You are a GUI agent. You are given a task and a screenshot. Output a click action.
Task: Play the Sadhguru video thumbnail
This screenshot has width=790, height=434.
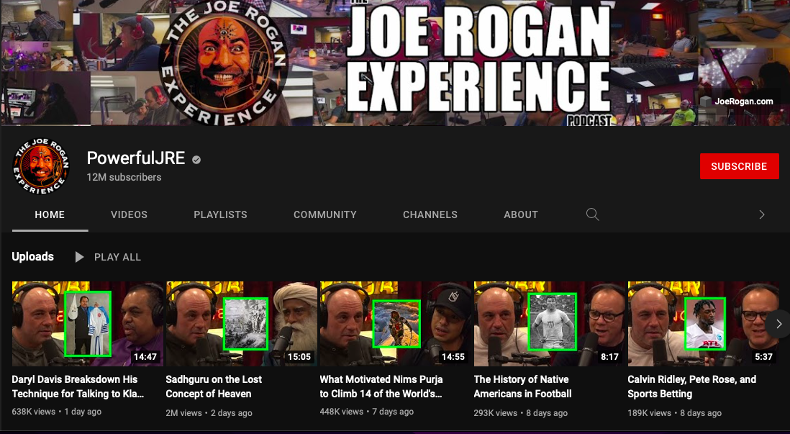point(241,324)
